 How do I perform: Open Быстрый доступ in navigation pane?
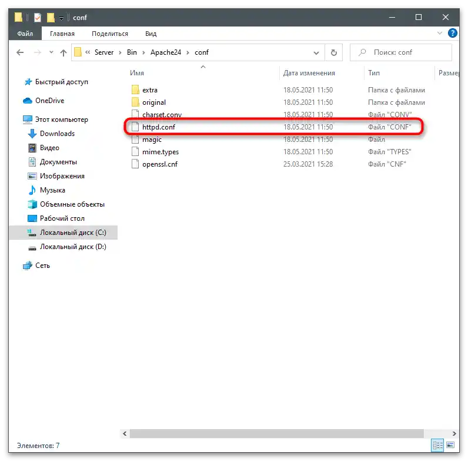[x=62, y=82]
